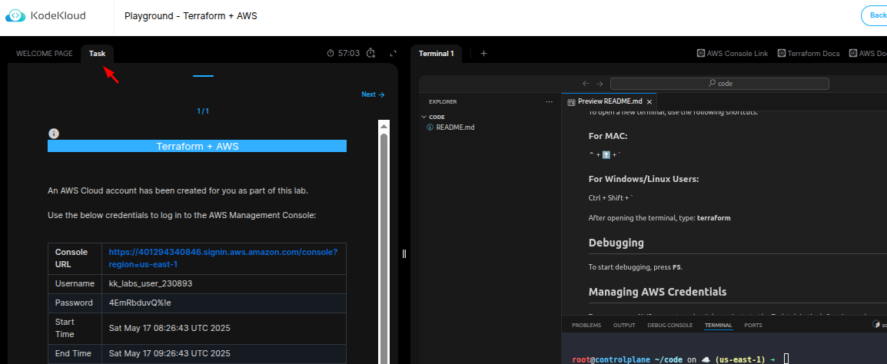Open DEBUG CONSOLE panel tab
The width and height of the screenshot is (887, 364).
pos(669,326)
